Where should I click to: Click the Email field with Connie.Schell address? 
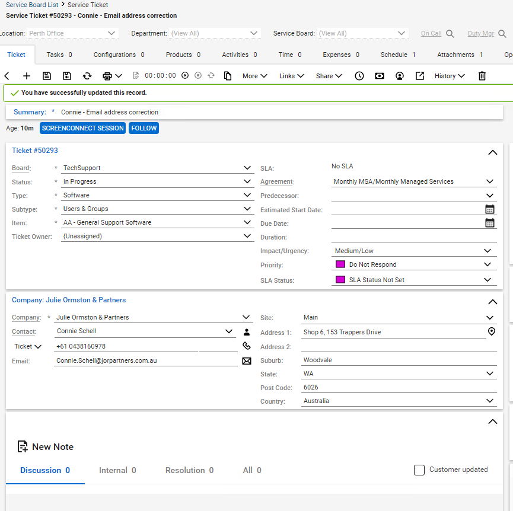click(x=146, y=360)
